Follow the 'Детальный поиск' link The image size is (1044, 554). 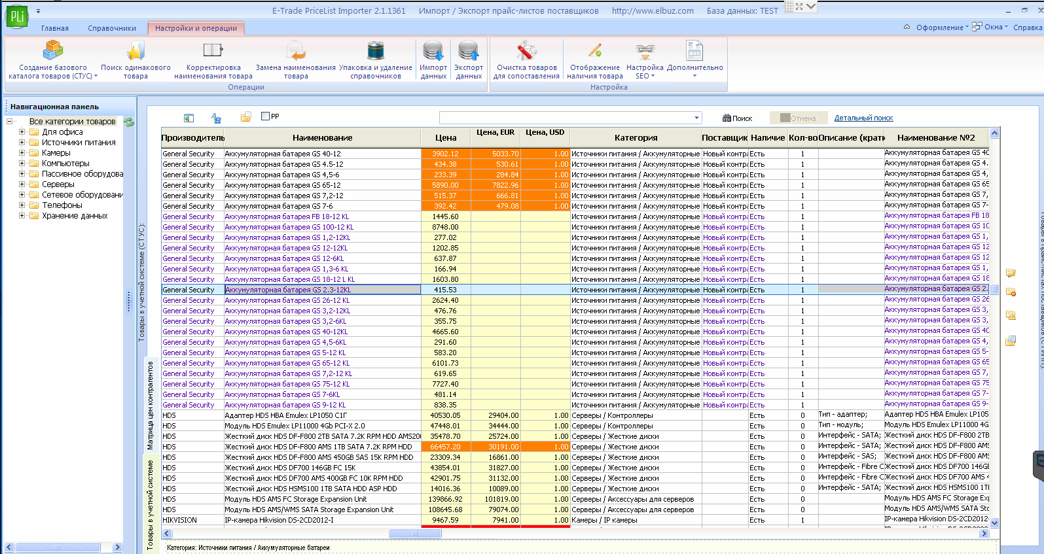click(863, 118)
